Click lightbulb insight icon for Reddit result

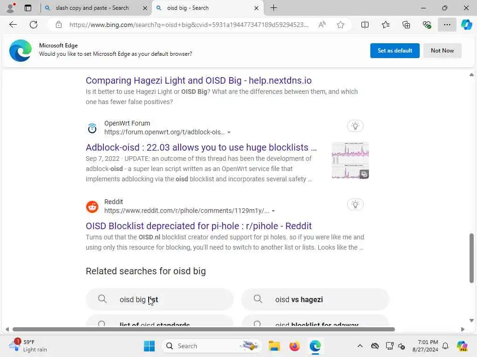coord(355,205)
